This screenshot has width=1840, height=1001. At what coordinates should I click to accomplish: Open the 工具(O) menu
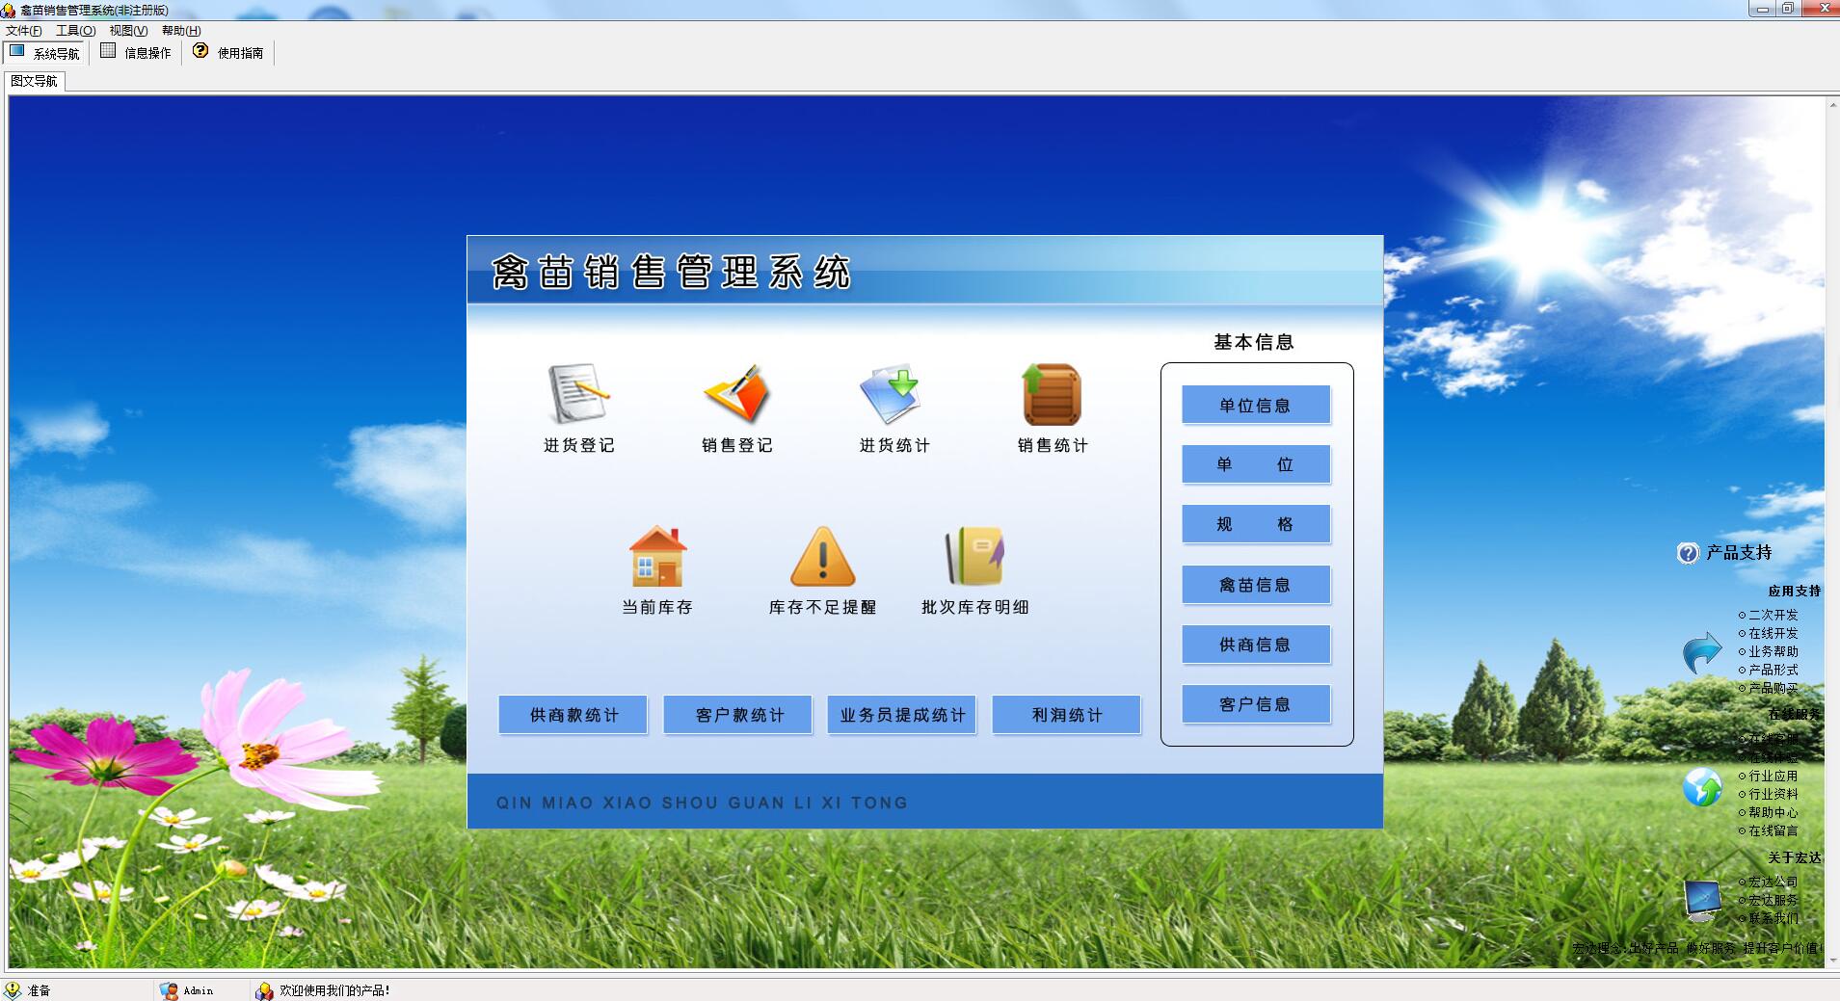(75, 31)
